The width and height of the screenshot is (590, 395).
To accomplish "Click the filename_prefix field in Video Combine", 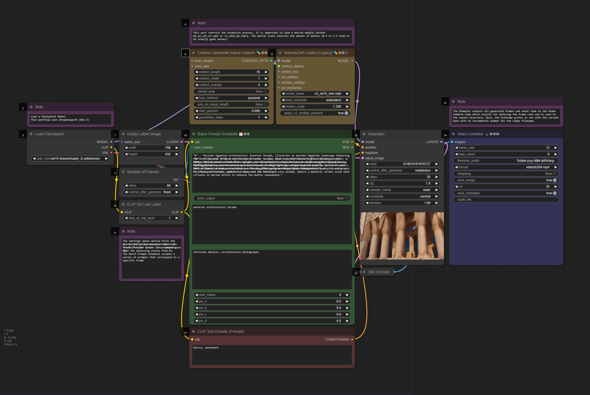I will [x=506, y=161].
